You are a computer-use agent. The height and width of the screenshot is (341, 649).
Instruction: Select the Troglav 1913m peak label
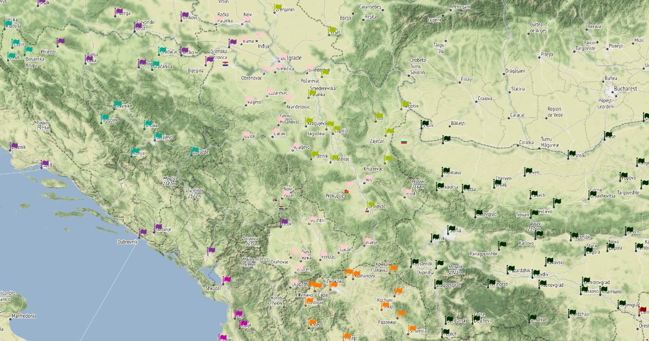[x=43, y=125]
